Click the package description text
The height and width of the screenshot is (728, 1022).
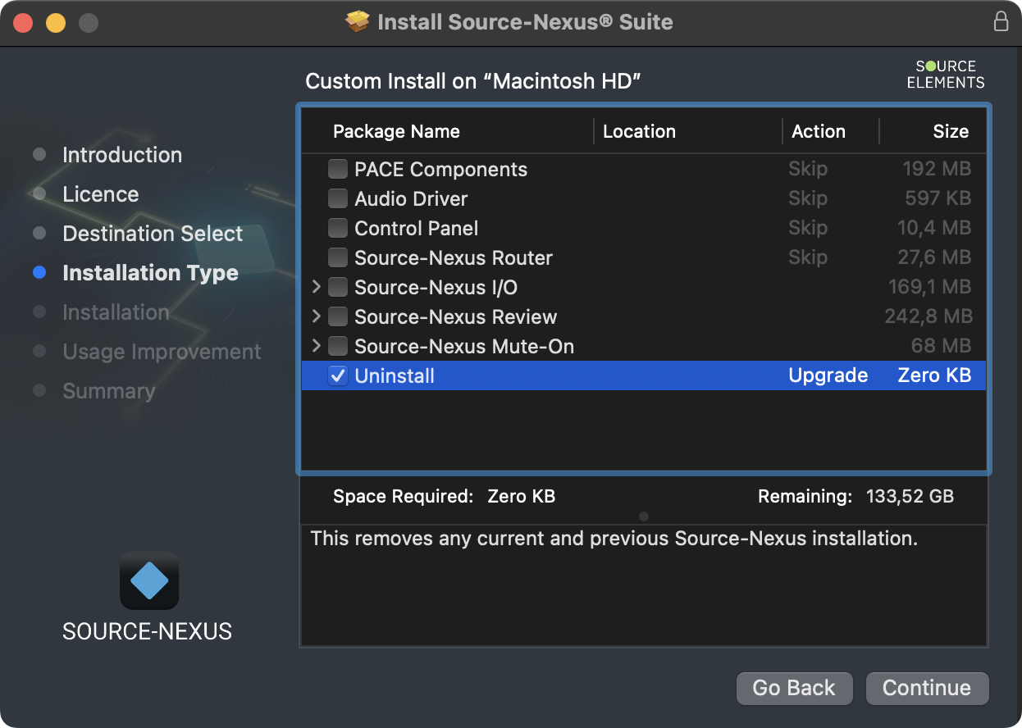(x=614, y=539)
